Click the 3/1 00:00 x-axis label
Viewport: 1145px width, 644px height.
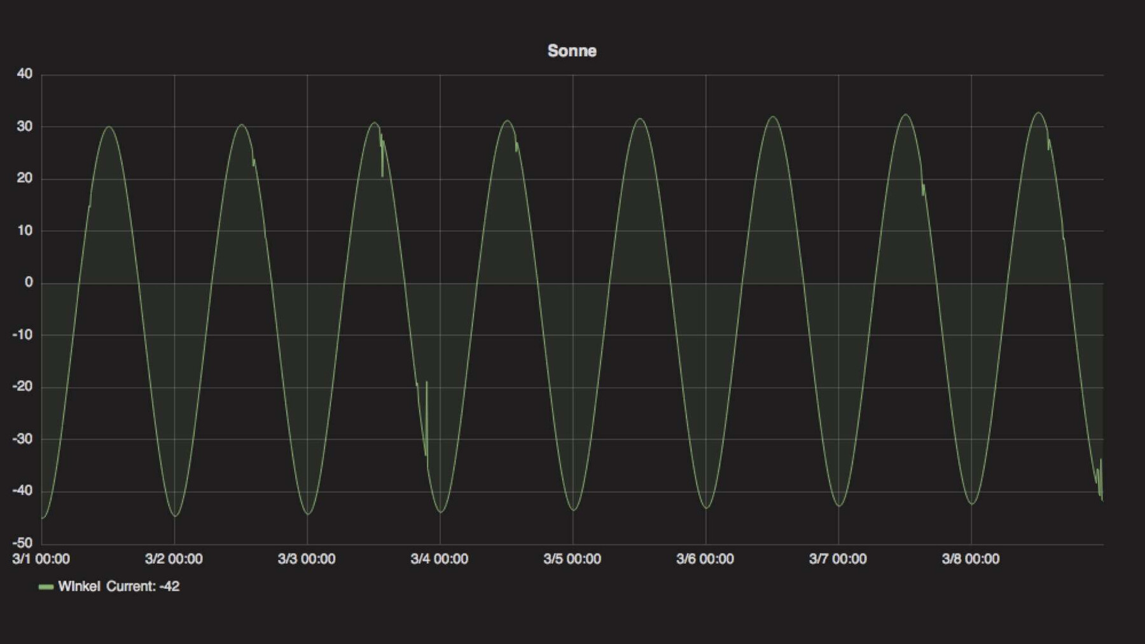click(x=41, y=559)
